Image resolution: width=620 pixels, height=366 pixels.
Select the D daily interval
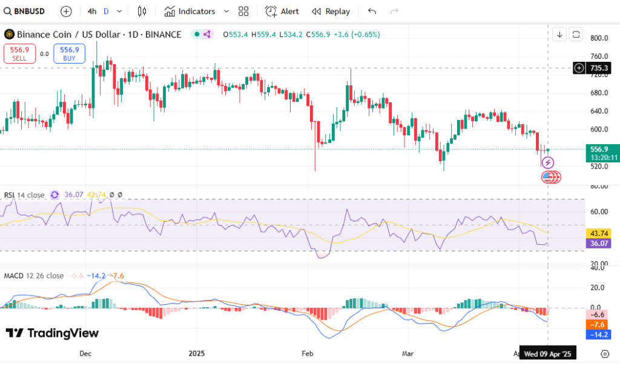106,12
